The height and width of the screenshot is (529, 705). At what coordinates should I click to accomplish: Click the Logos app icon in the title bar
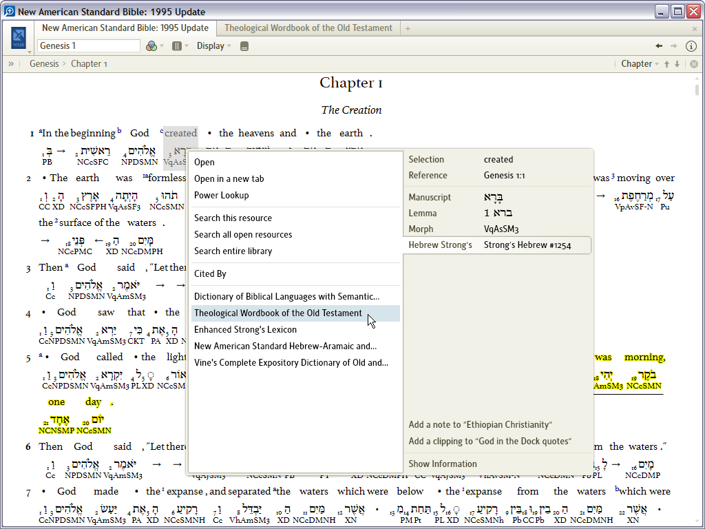(x=9, y=11)
